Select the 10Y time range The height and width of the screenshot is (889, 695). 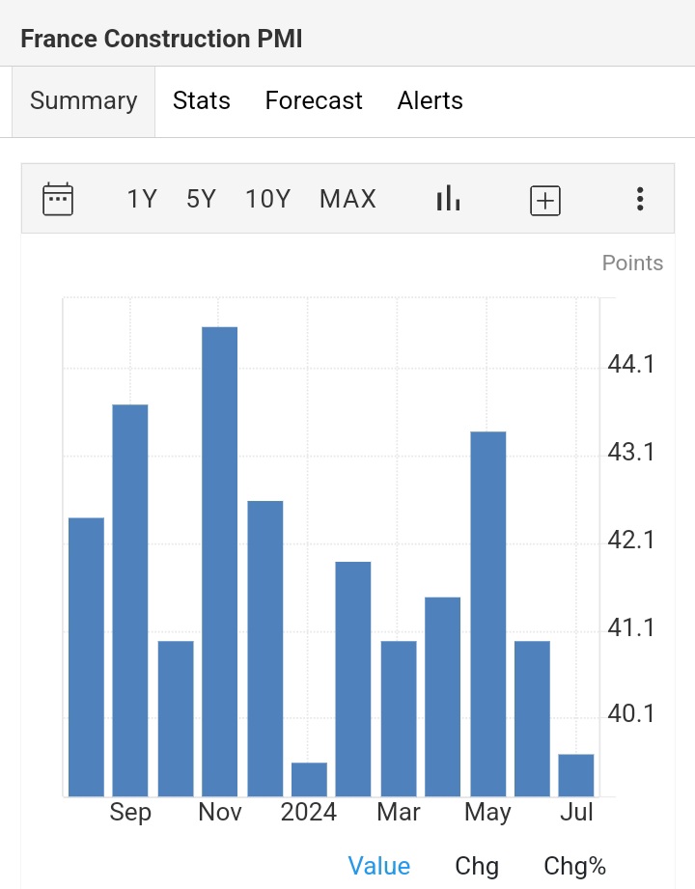pyautogui.click(x=267, y=200)
